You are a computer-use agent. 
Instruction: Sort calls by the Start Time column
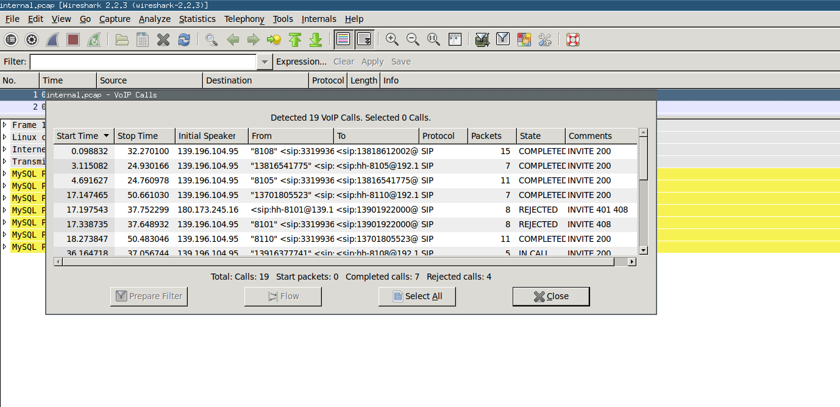click(83, 136)
